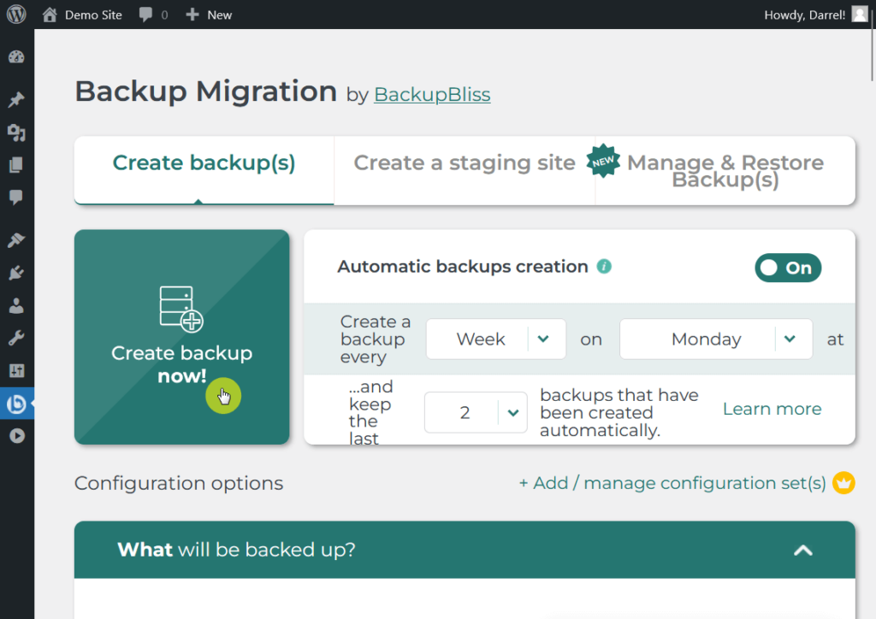The height and width of the screenshot is (619, 876).
Task: Click the server plus backup icon
Action: pyautogui.click(x=181, y=309)
